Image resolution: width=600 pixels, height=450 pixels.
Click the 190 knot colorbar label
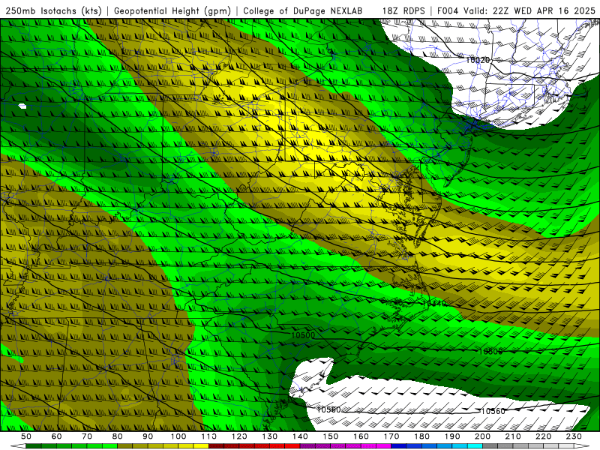click(x=452, y=436)
